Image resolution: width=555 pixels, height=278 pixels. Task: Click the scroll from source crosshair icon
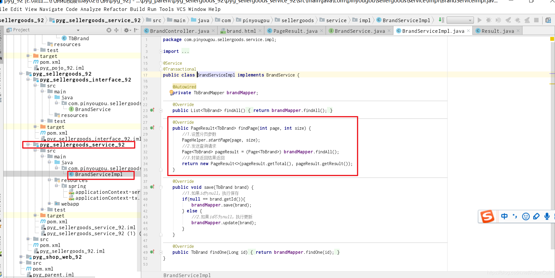click(109, 30)
